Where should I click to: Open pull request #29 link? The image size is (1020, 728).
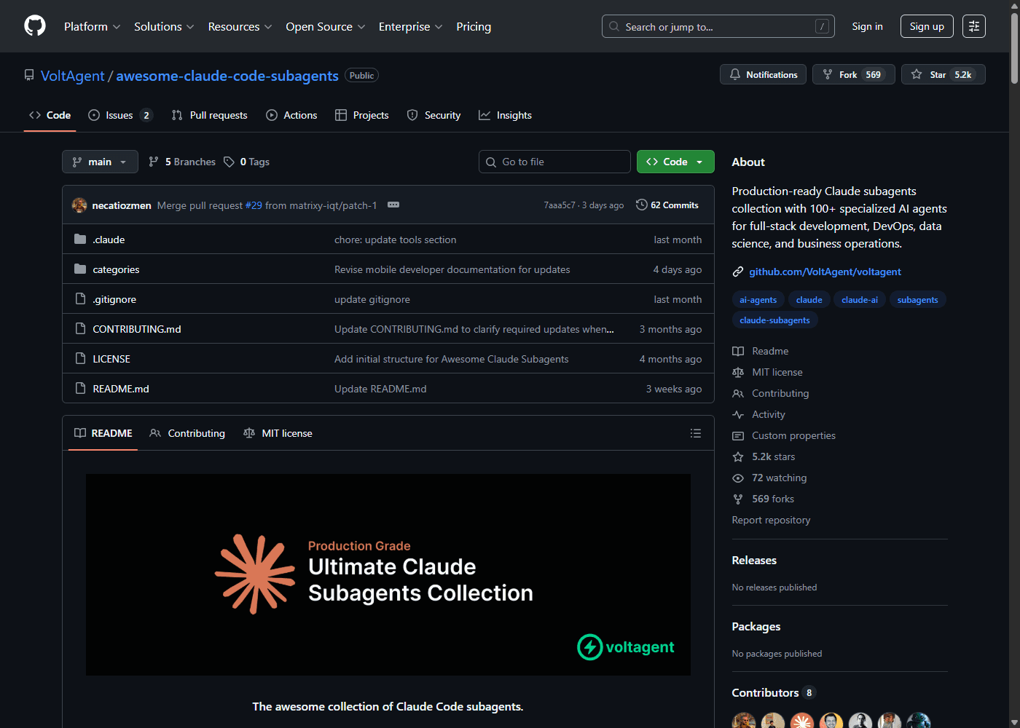254,205
